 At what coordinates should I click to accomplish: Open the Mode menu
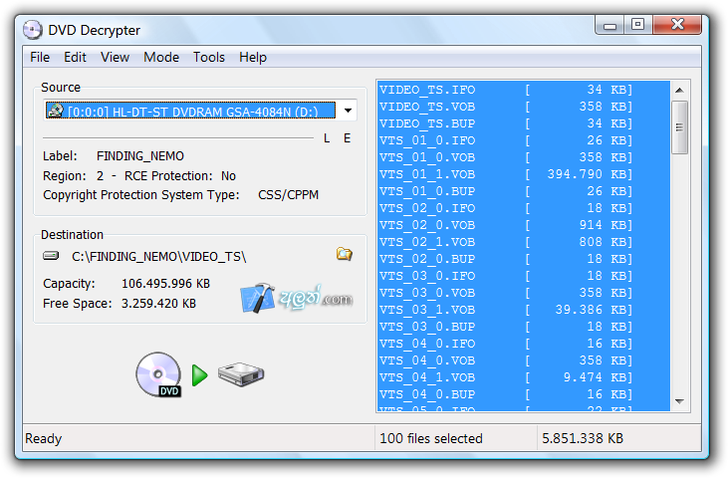(x=161, y=57)
